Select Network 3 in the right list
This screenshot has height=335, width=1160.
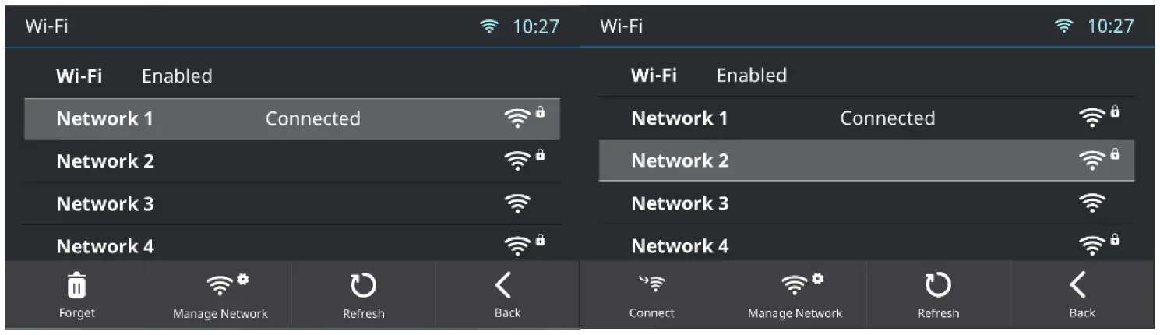click(866, 203)
